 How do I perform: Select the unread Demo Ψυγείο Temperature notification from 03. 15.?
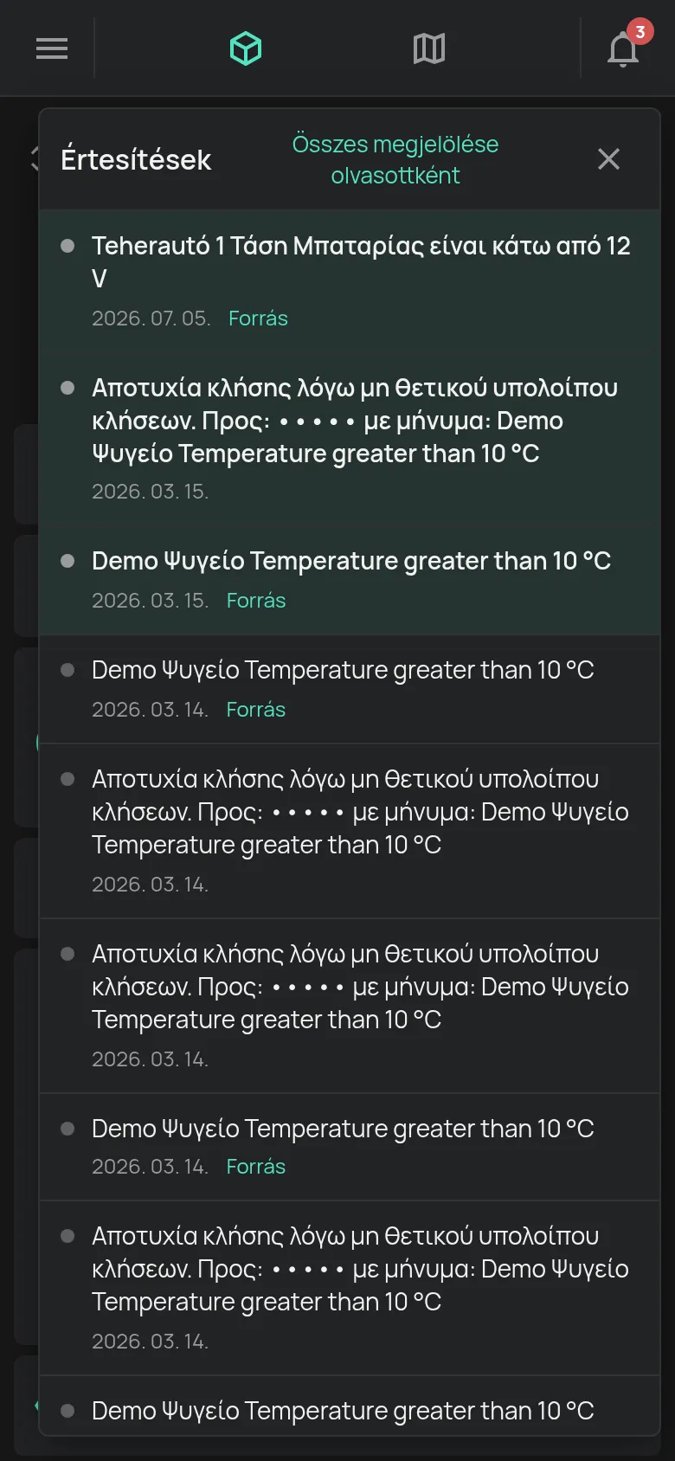click(x=350, y=580)
